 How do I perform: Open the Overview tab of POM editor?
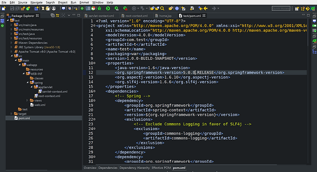click(x=90, y=168)
